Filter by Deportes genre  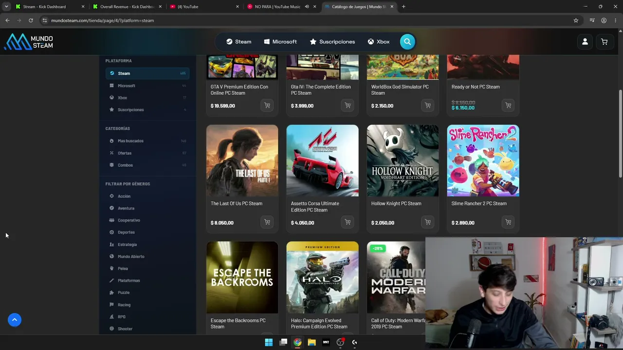[147, 232]
